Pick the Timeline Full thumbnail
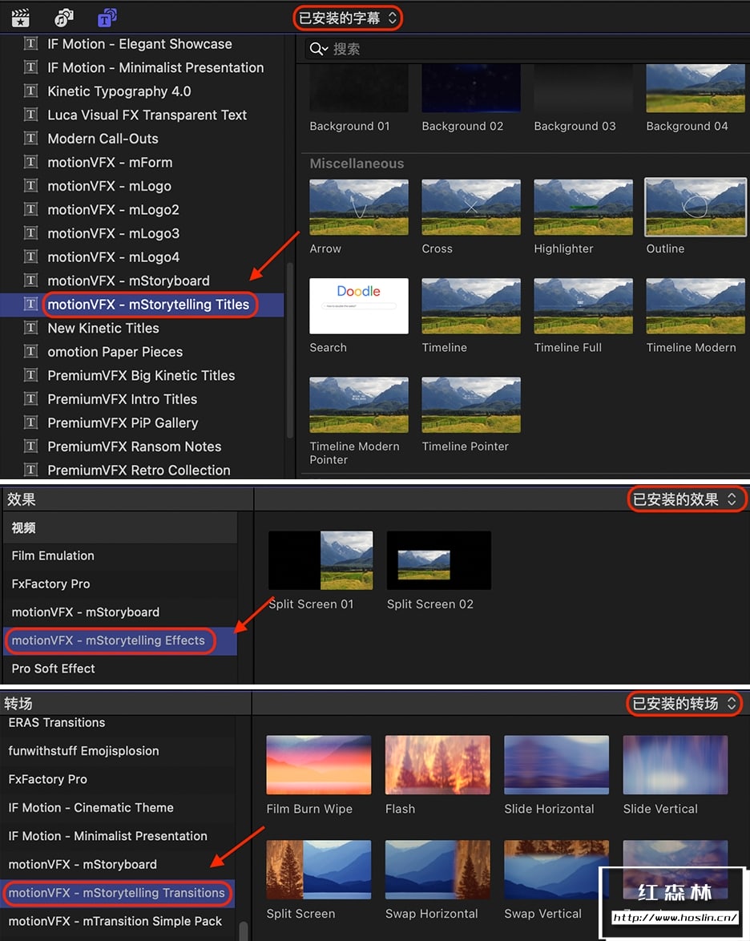Image resolution: width=750 pixels, height=941 pixels. pos(583,306)
